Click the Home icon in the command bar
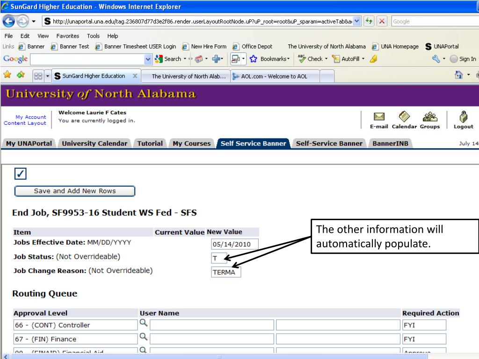This screenshot has height=359, width=479. coord(458,75)
